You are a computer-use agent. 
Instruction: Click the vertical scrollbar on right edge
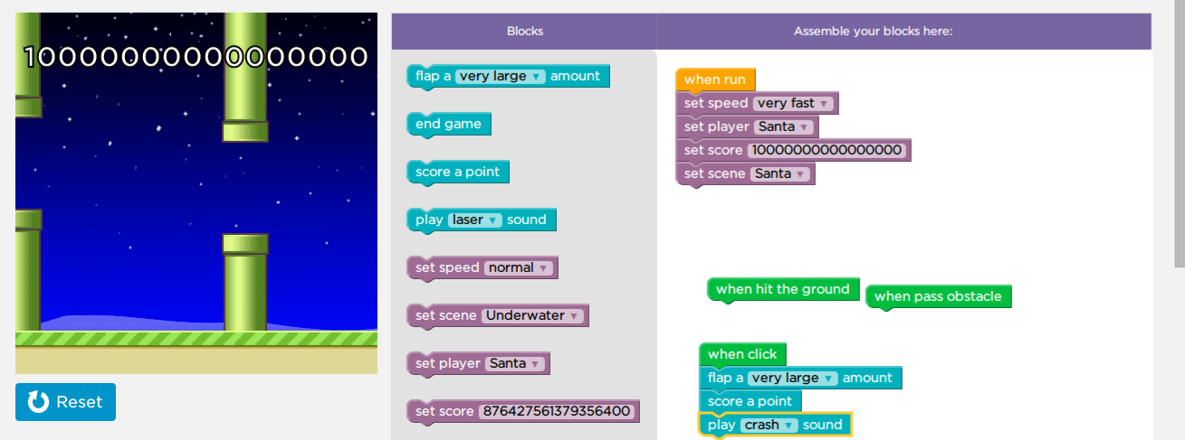[1179, 136]
